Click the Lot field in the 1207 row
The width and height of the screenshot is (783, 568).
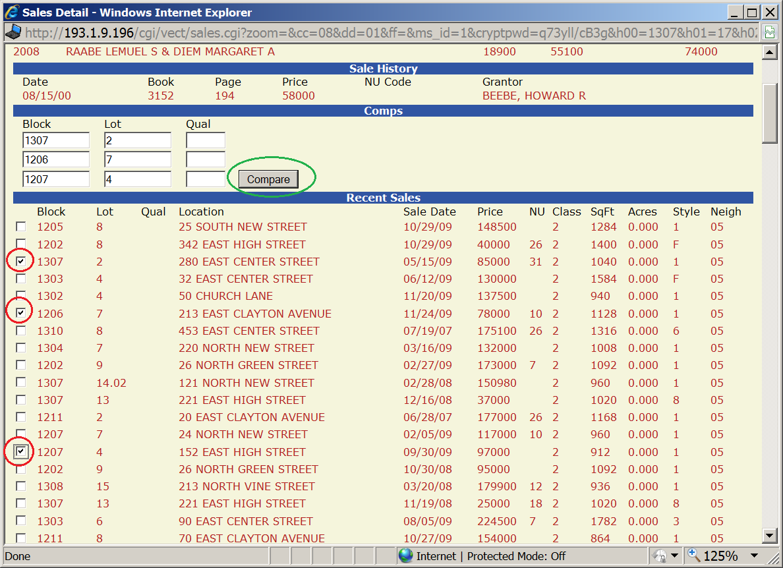[138, 179]
